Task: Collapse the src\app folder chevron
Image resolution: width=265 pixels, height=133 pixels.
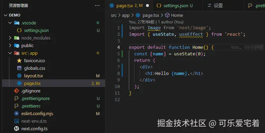Action: 10,53
